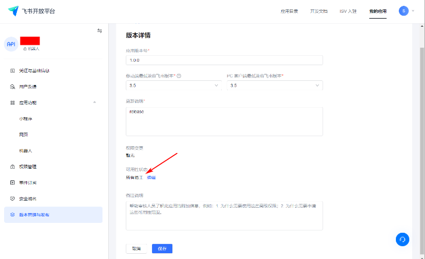The height and width of the screenshot is (259, 425).
Task: Click the 应用功能 grid icon
Action: [x=12, y=102]
